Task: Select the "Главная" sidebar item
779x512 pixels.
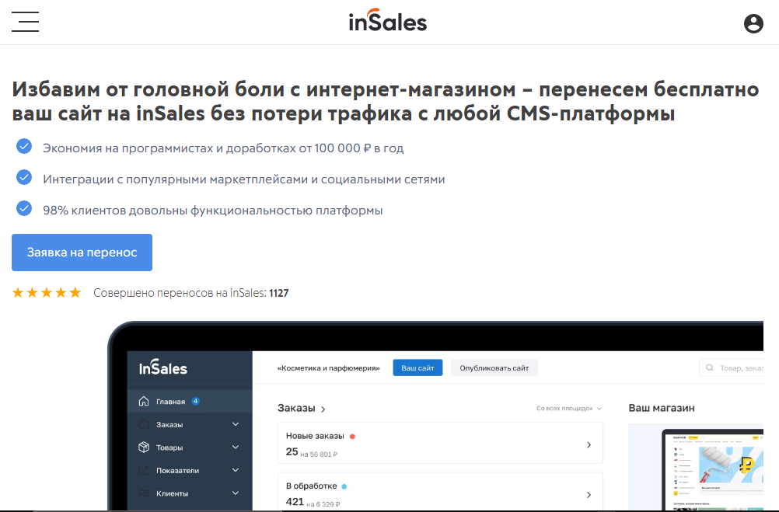Action: (x=190, y=401)
